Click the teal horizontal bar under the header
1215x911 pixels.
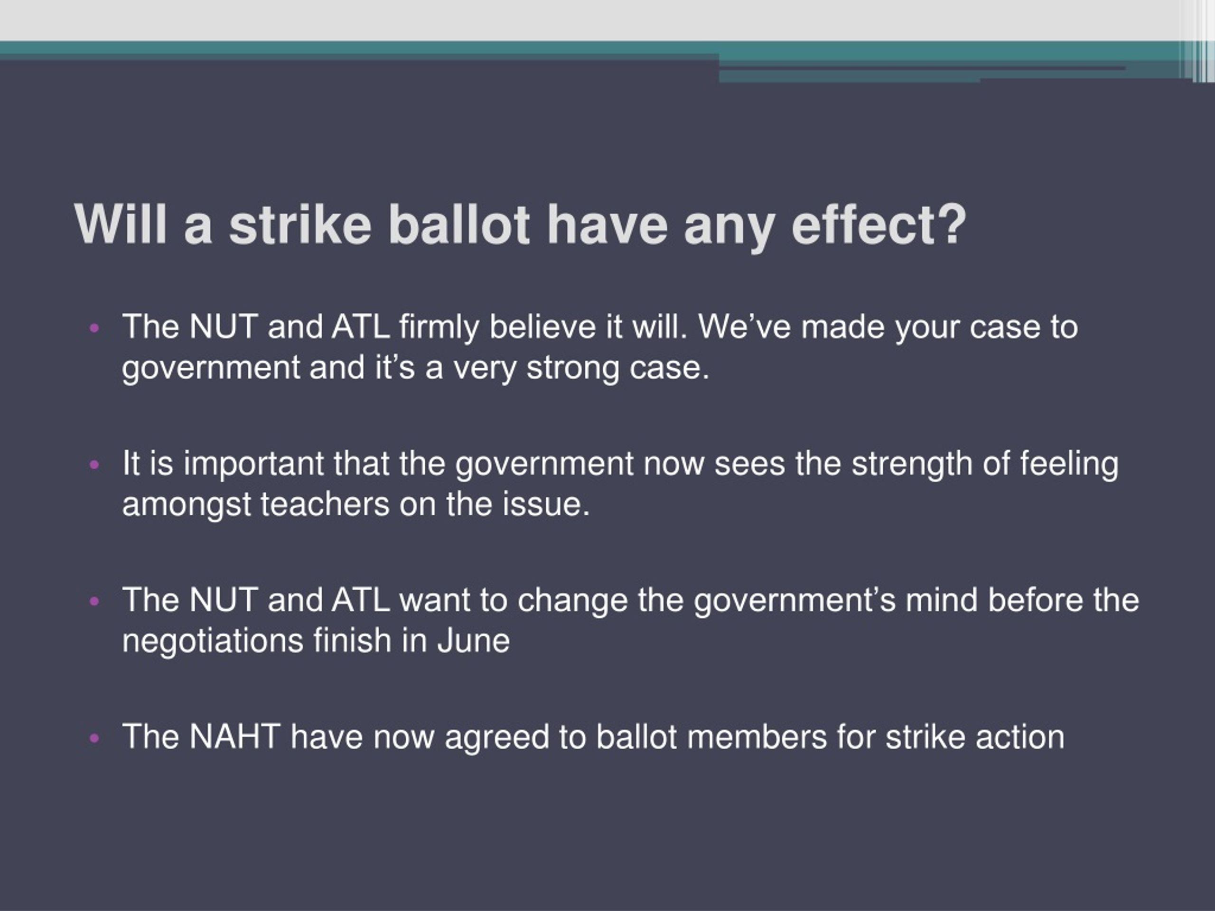588,48
